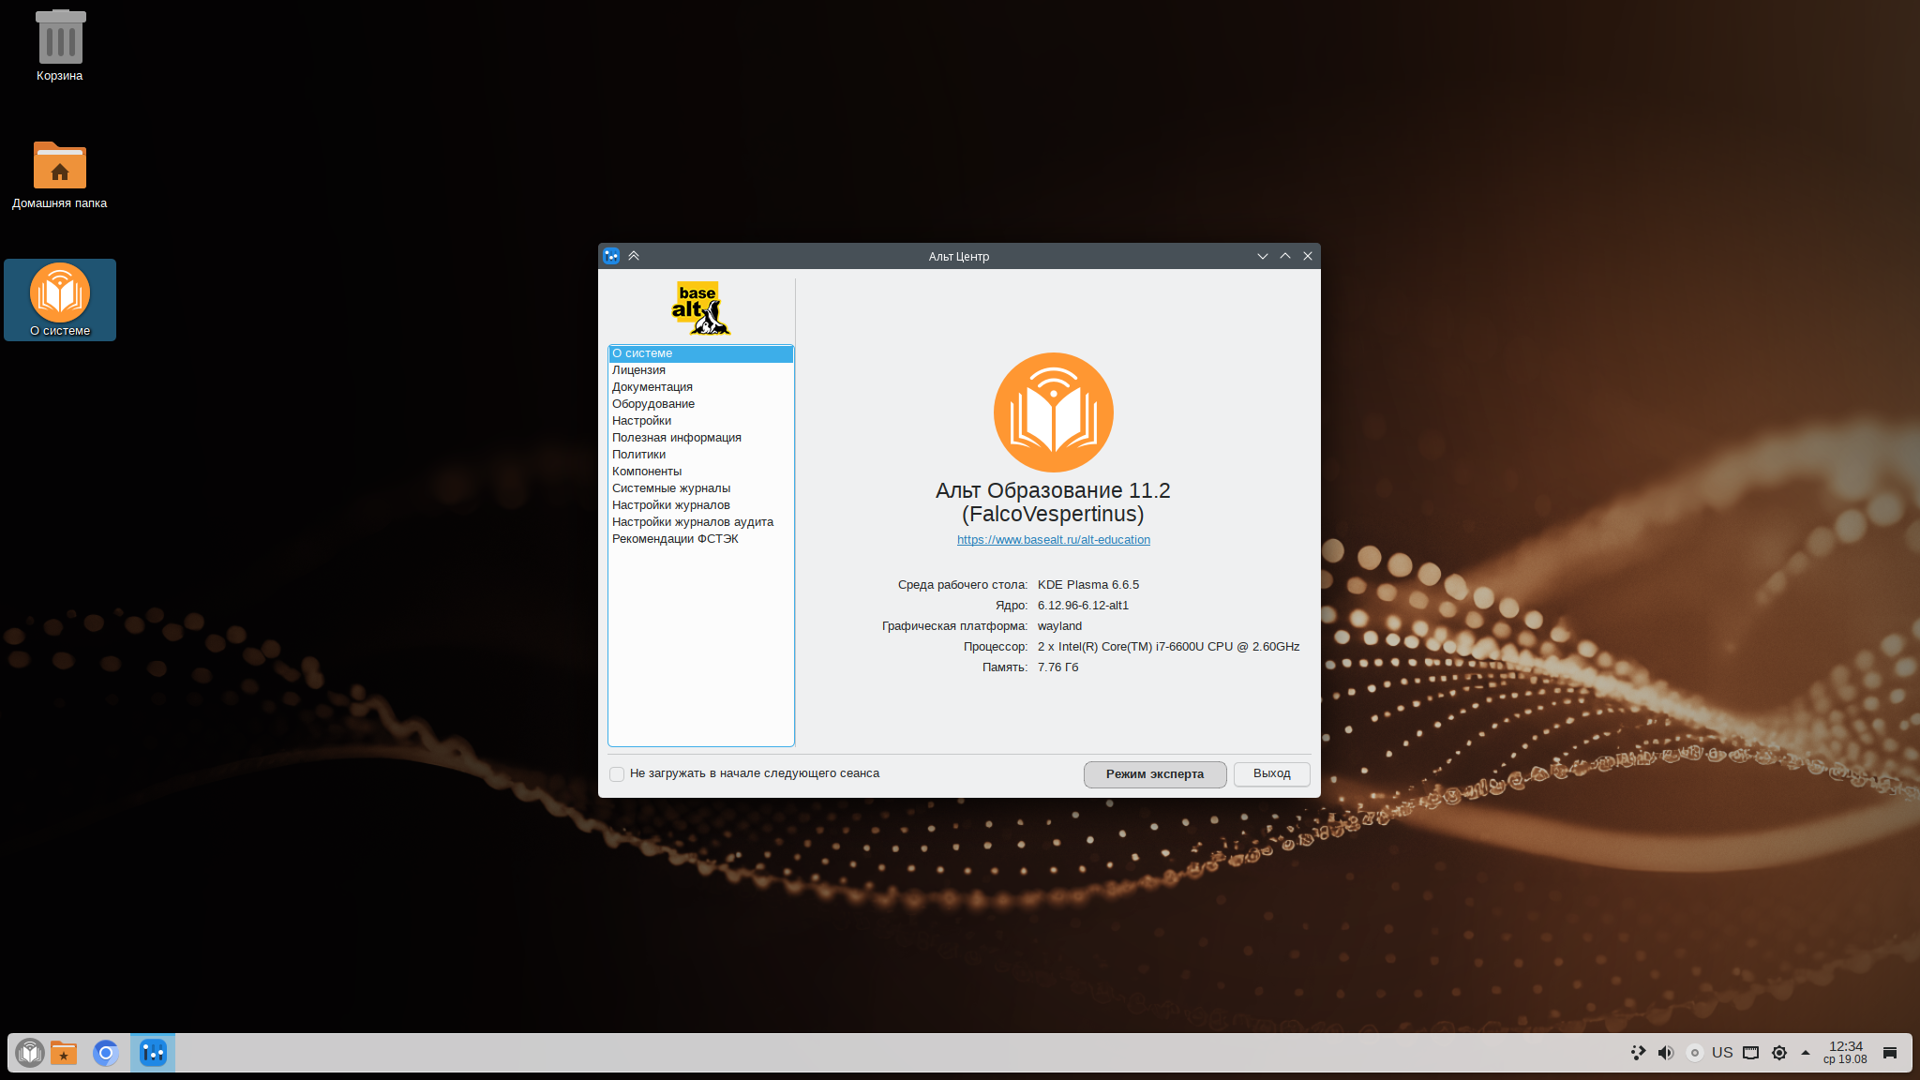The width and height of the screenshot is (1920, 1080).
Task: Enable Не загружать в начале следующего сеанса
Action: [x=617, y=774]
